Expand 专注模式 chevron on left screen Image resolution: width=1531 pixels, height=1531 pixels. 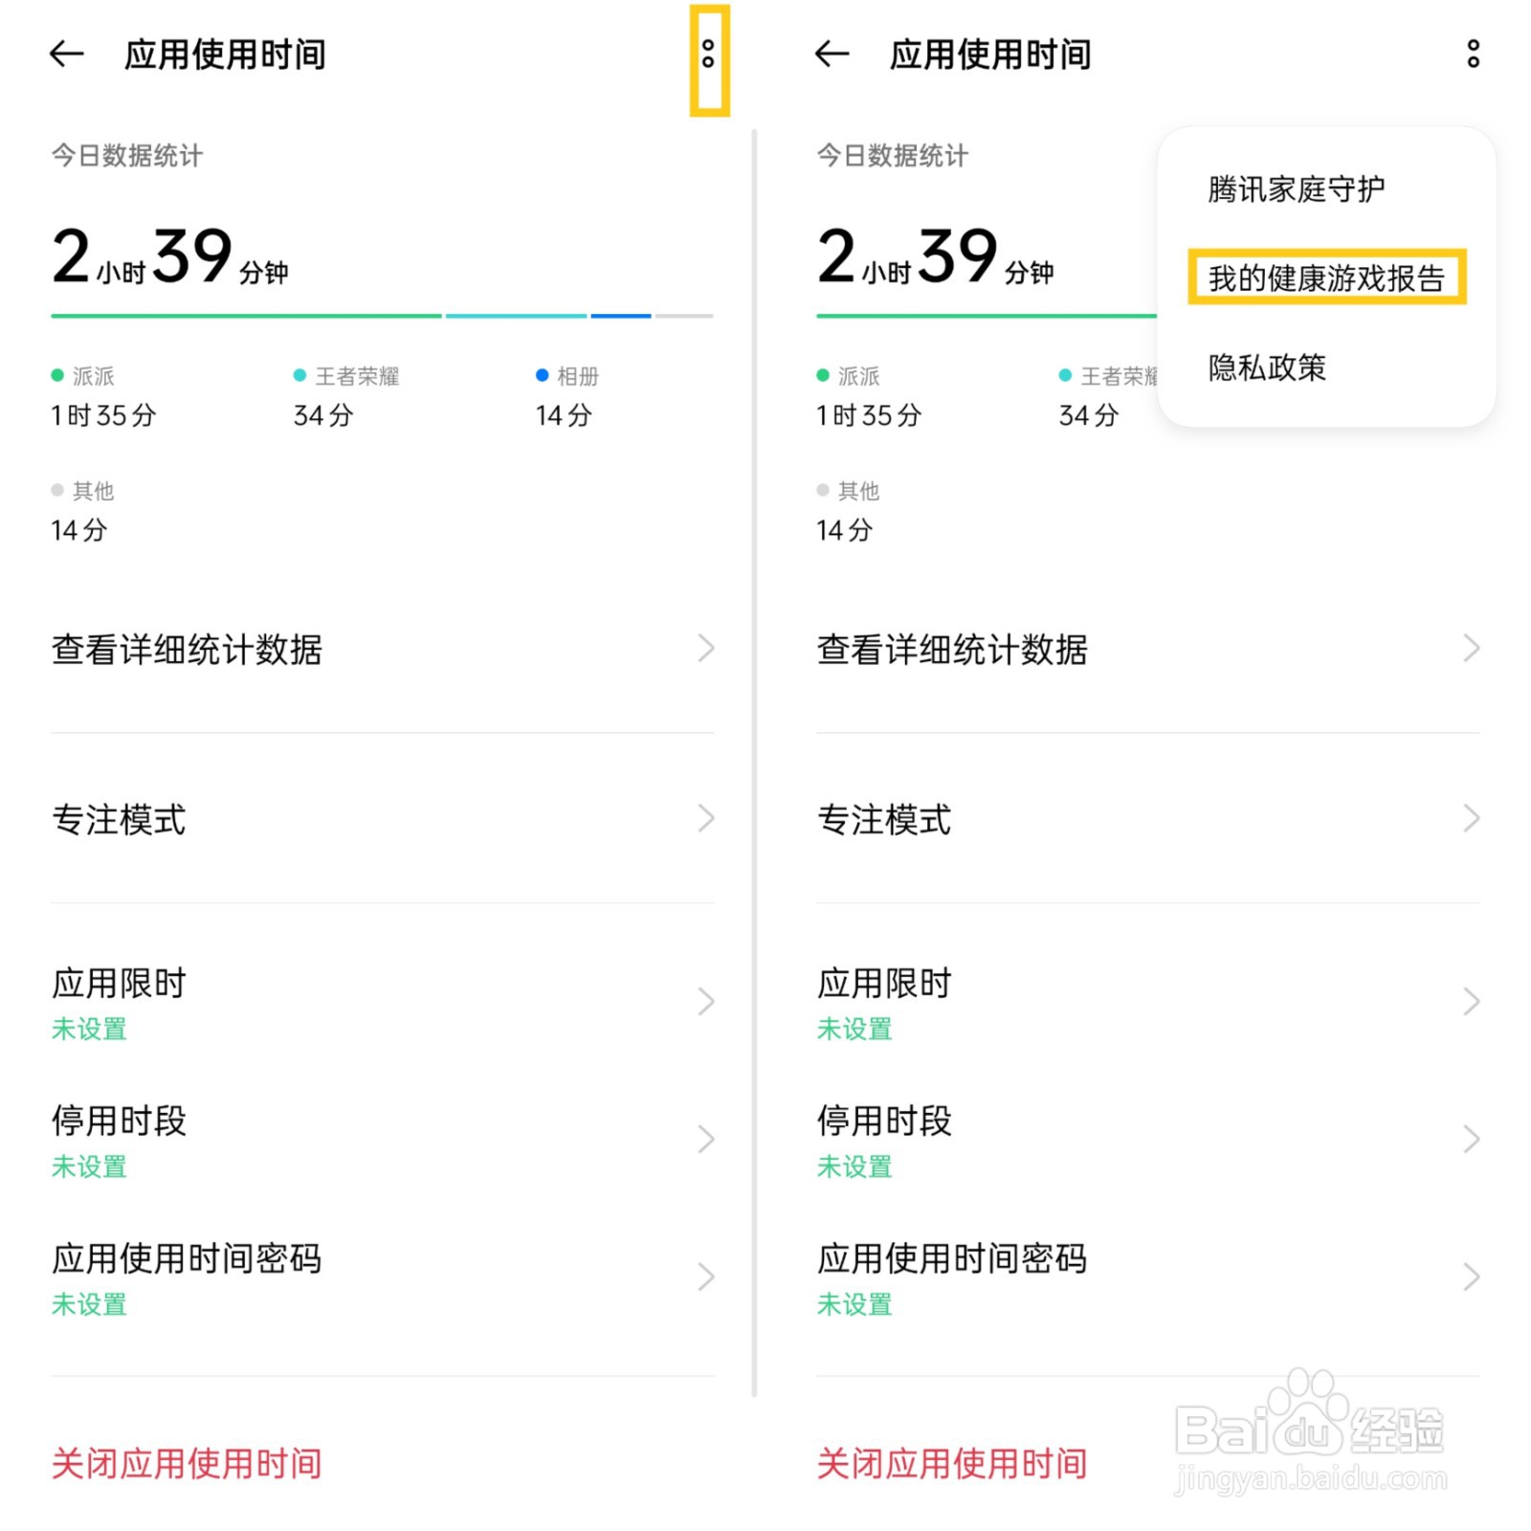[706, 819]
